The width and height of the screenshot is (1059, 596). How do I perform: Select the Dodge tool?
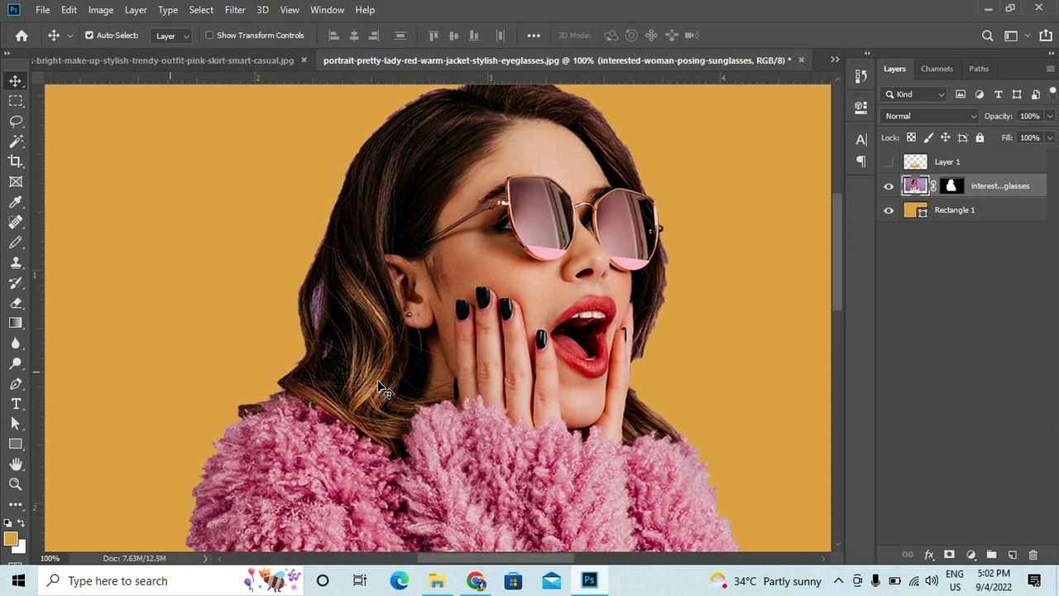point(16,363)
